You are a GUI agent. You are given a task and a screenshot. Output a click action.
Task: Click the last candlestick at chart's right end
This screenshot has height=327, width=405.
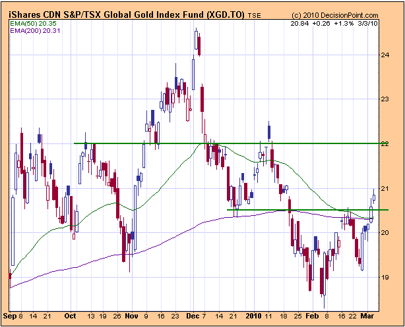pos(374,196)
